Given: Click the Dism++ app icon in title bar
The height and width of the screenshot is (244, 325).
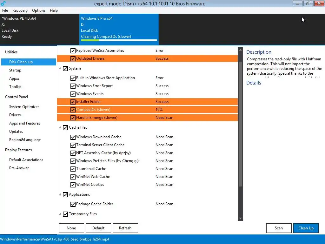Looking at the screenshot, I should (3, 3).
